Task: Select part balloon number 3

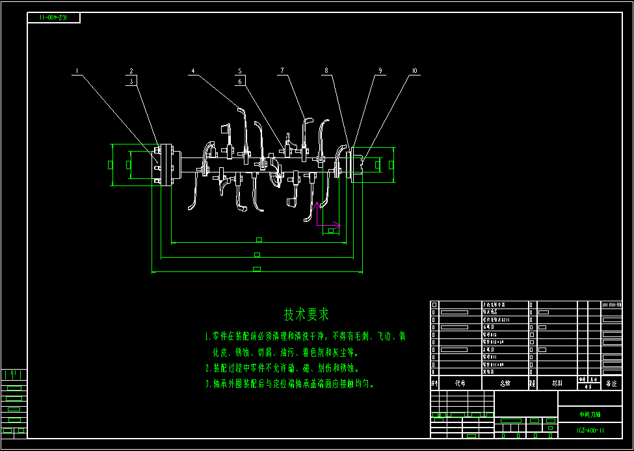Action: [x=131, y=81]
